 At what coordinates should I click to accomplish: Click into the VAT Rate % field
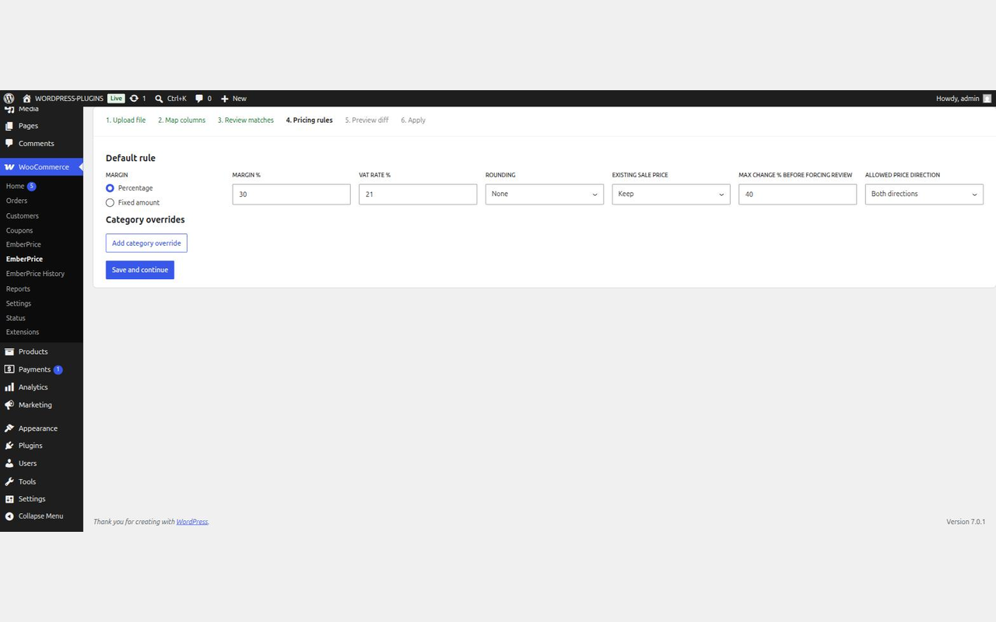pos(418,194)
